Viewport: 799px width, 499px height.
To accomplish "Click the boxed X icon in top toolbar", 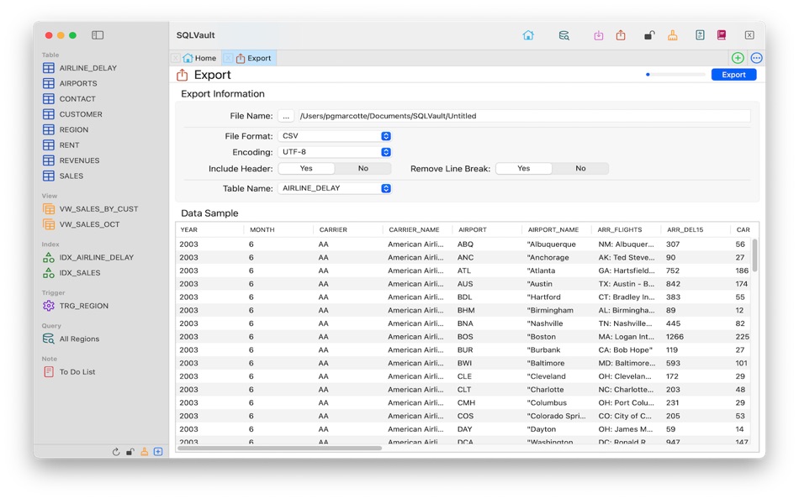I will click(x=749, y=35).
